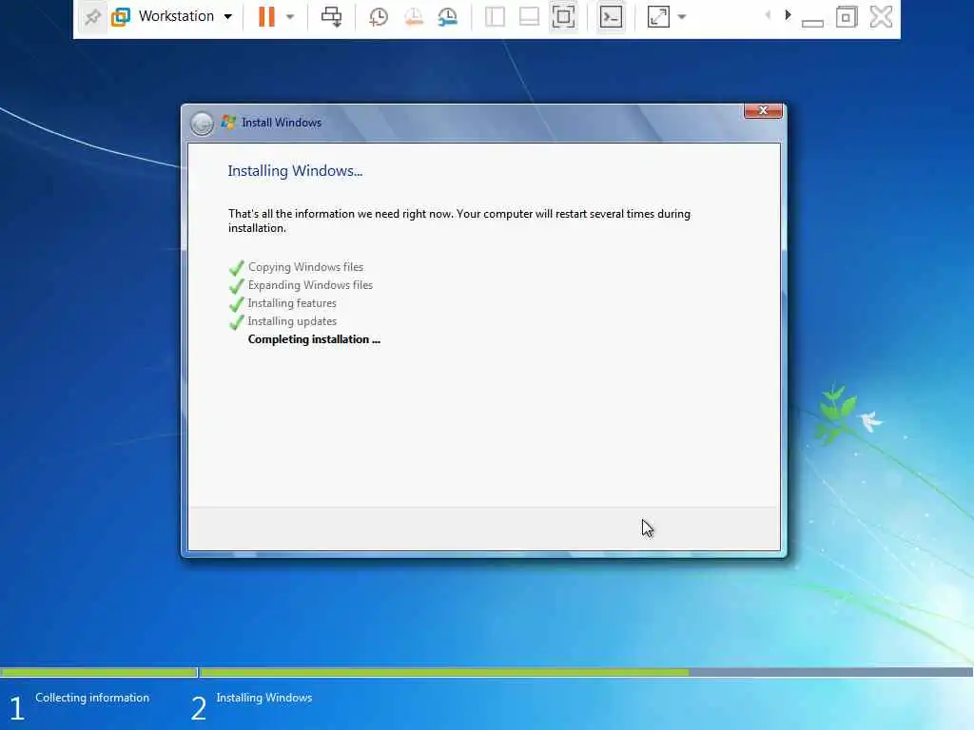Click the Expanding Windows files step
The image size is (974, 730).
pos(310,285)
